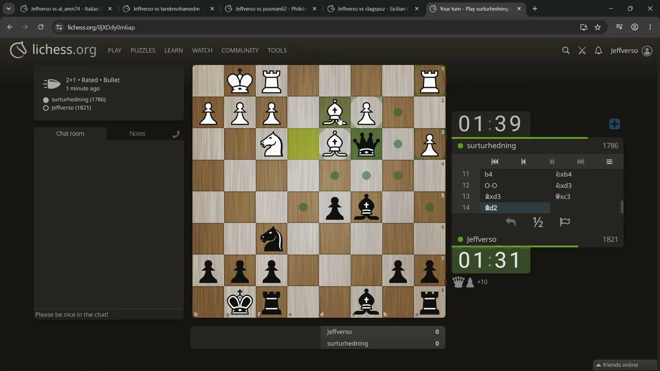Open surturhedning's profile in game info

click(x=78, y=99)
